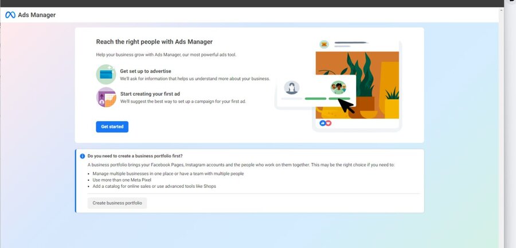Click the Meta logo icon
Image resolution: width=516 pixels, height=248 pixels.
click(x=10, y=15)
